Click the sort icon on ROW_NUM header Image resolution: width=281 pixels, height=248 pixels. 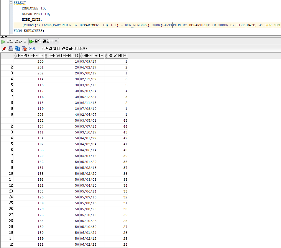(x=106, y=56)
